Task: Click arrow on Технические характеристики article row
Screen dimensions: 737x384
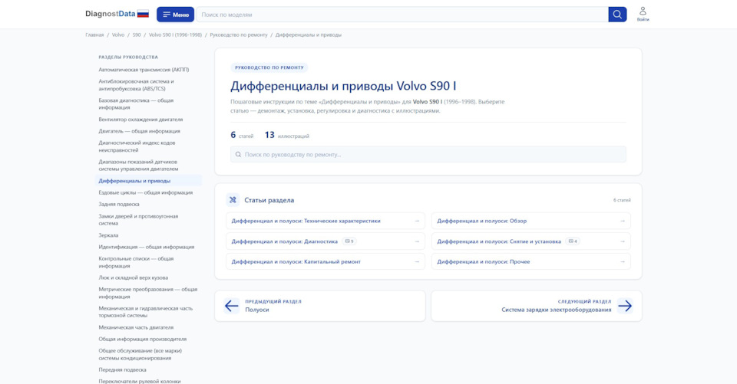Action: 416,221
